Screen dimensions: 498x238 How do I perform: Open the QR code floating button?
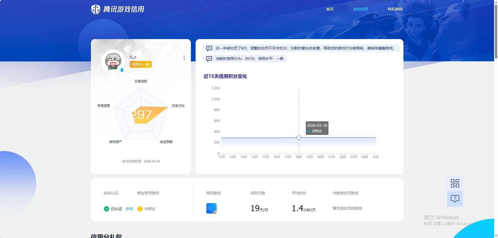[455, 183]
